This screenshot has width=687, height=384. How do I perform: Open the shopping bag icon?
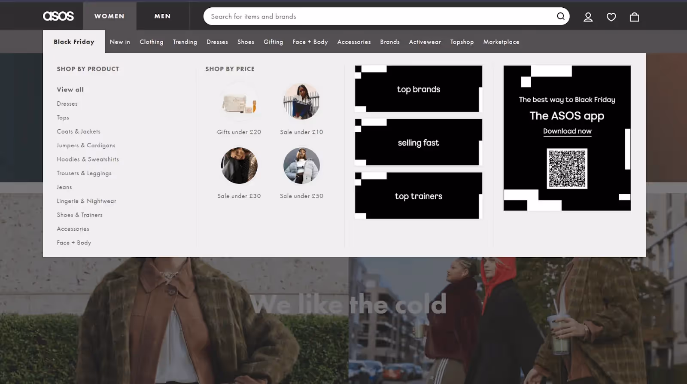[x=634, y=17]
